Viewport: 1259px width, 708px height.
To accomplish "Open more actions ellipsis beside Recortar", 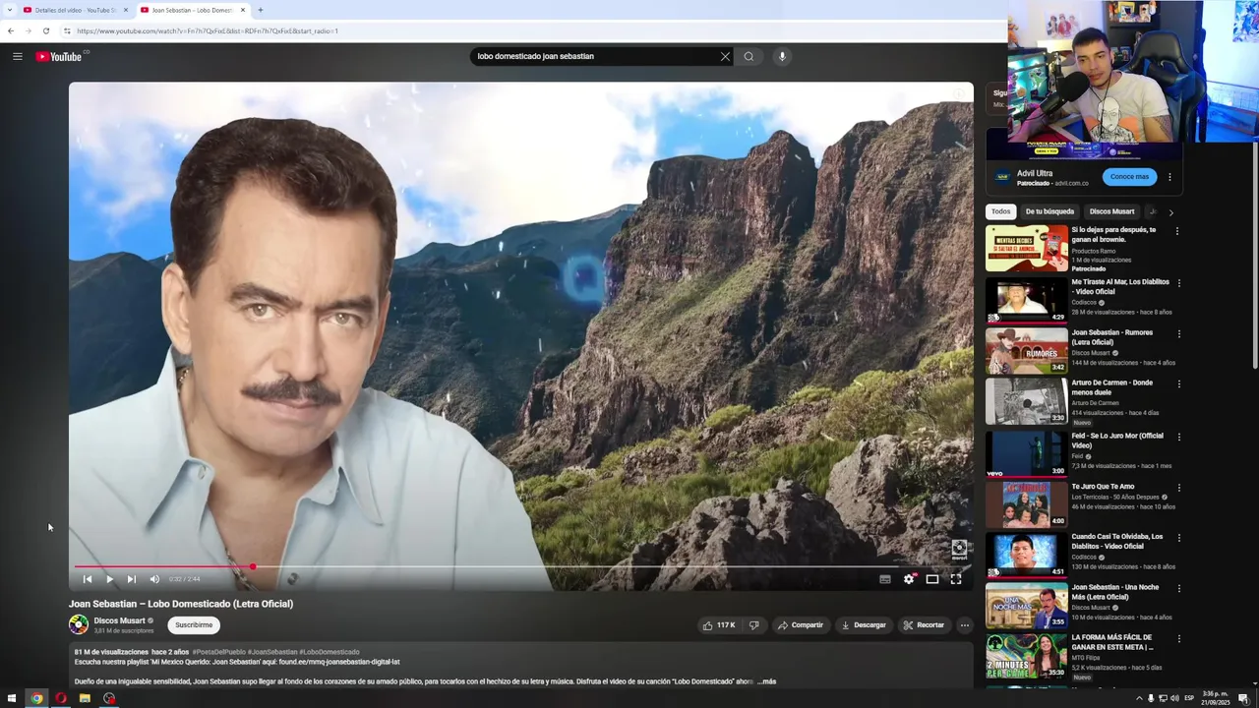I will 965,625.
